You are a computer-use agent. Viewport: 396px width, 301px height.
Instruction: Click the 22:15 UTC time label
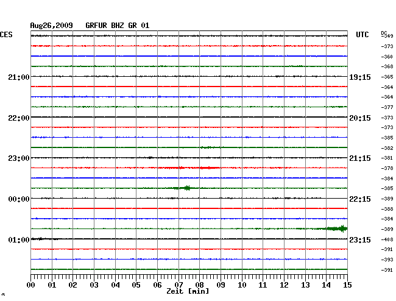(360, 199)
